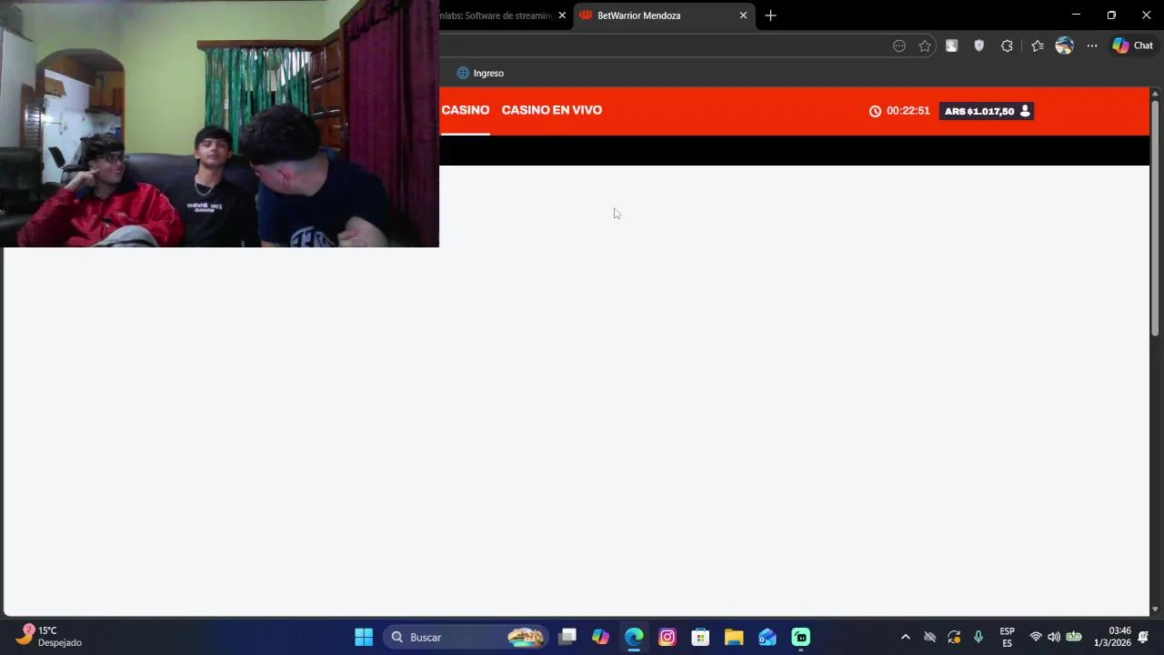Open the CASINO section
This screenshot has width=1164, height=655.
(465, 110)
